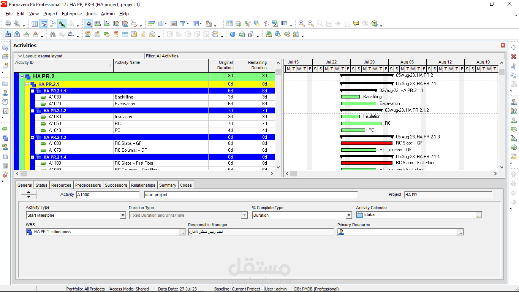Open the % Complete Type dropdown

pyautogui.click(x=349, y=215)
